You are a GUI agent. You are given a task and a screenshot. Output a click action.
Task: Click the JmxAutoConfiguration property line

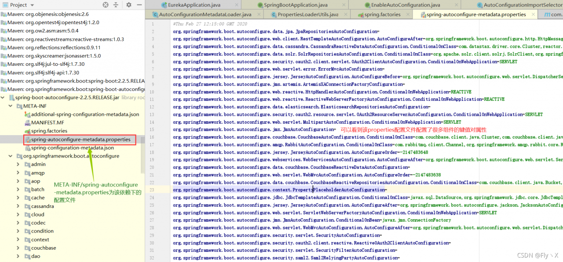pos(254,129)
